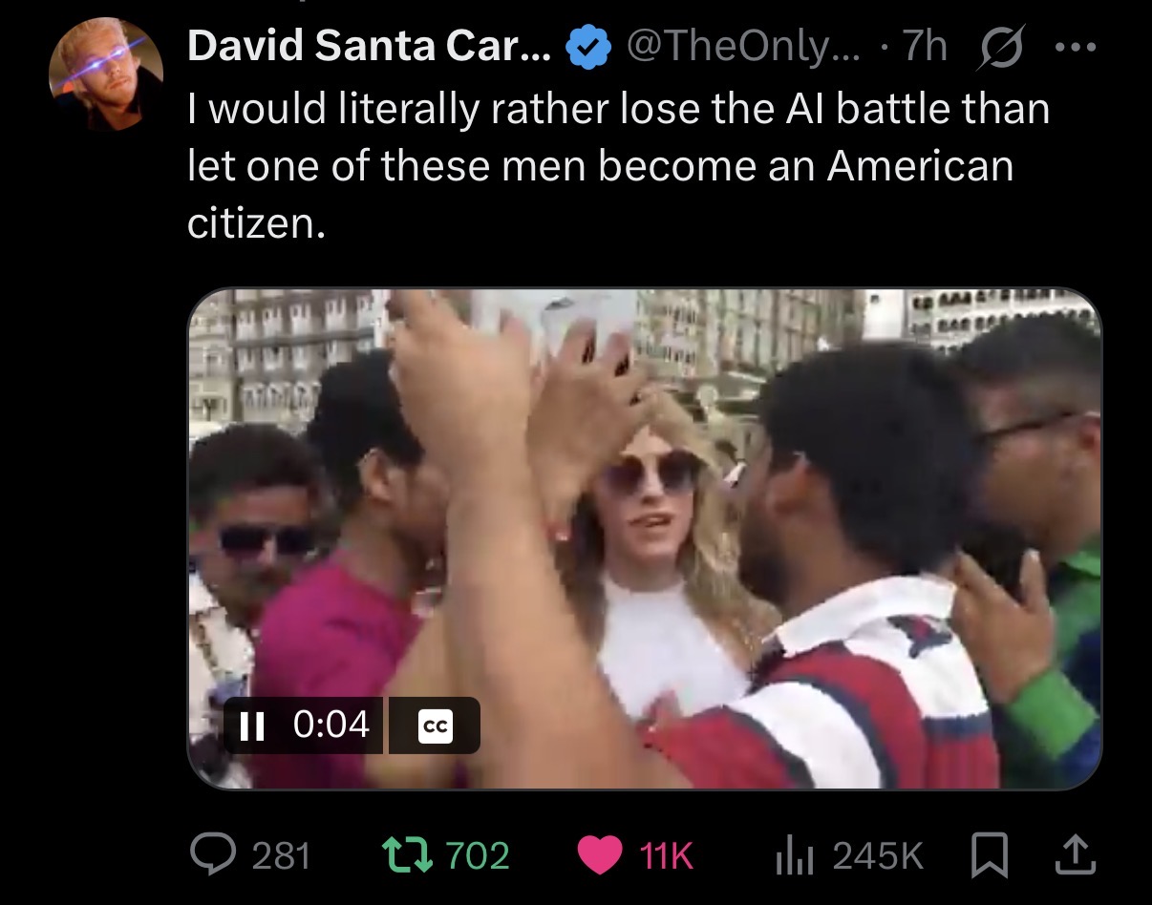Click the 245K views count
The image size is (1152, 905).
(x=878, y=855)
